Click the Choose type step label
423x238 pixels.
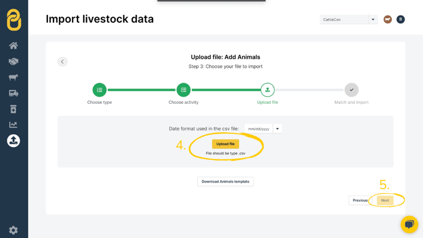coord(100,102)
